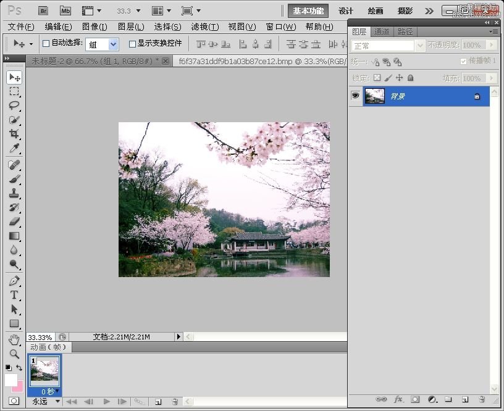Screen dimensions: 504x411
Task: Create a new layer group
Action: pyautogui.click(x=448, y=399)
